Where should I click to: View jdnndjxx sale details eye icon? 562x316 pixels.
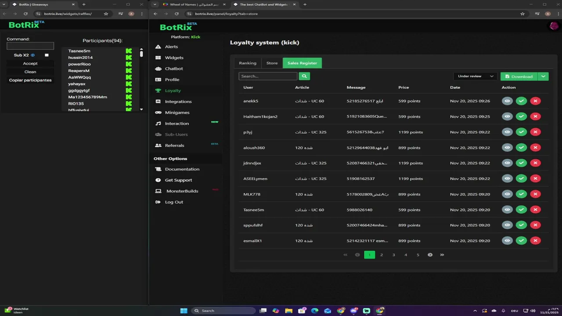507,163
